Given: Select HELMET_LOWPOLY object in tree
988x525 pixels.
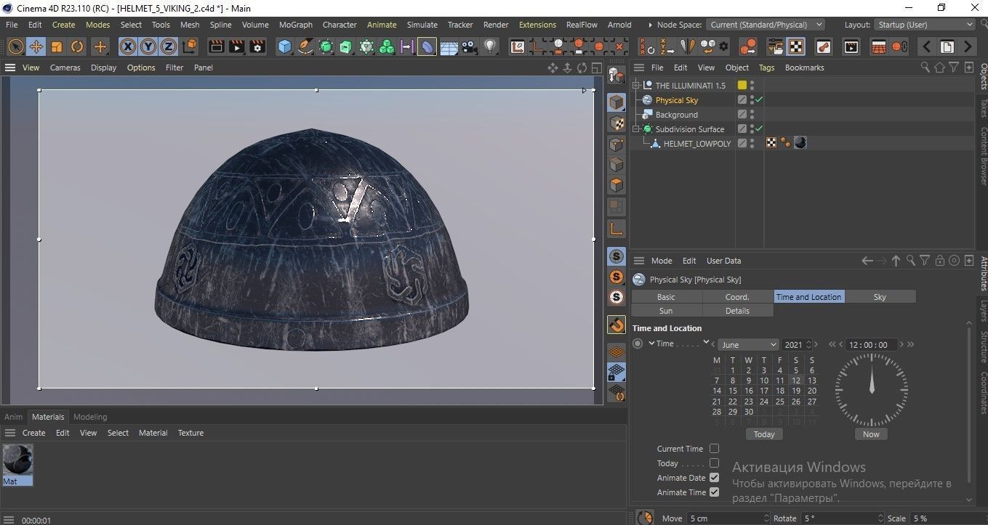Looking at the screenshot, I should pos(696,144).
